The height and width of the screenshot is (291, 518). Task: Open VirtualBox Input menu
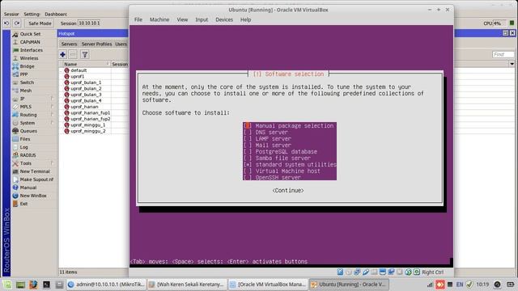coord(202,19)
